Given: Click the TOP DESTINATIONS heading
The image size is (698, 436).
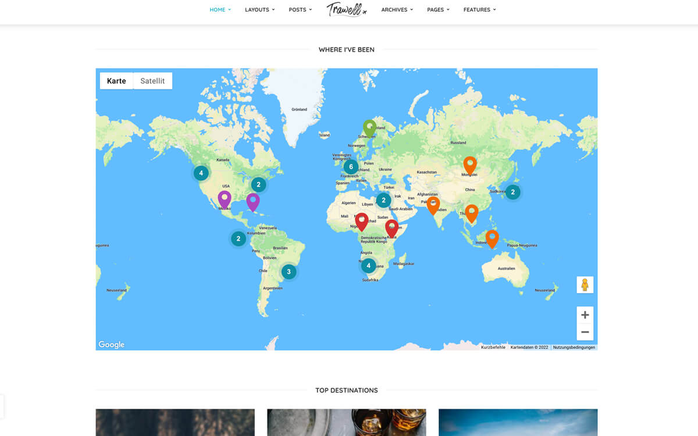Looking at the screenshot, I should click(347, 390).
